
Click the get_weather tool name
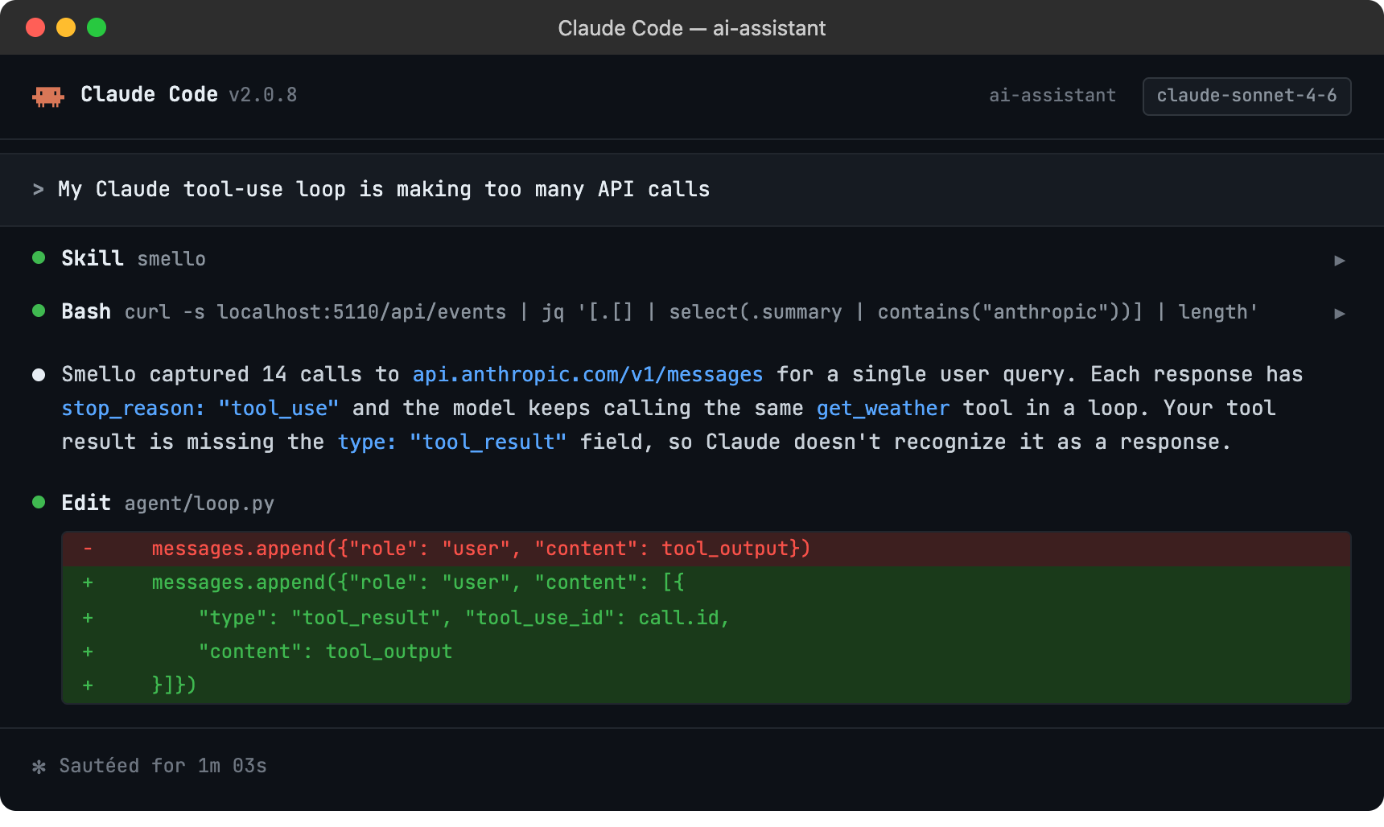[x=883, y=408]
